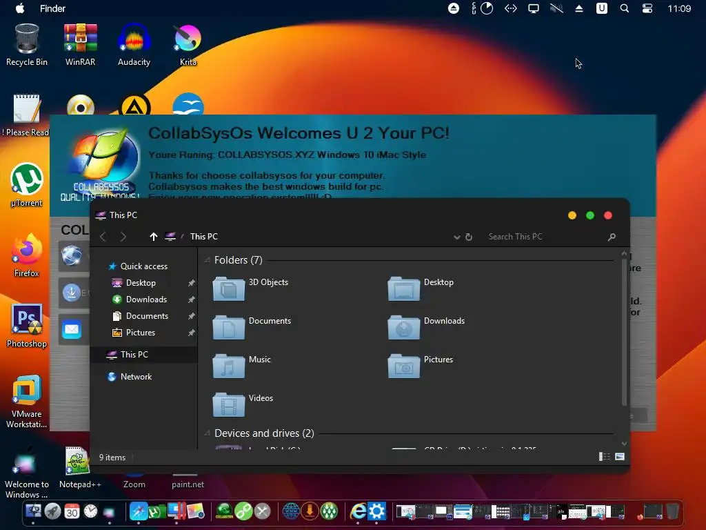
Task: Unpin Downloads using its pin icon
Action: (192, 300)
